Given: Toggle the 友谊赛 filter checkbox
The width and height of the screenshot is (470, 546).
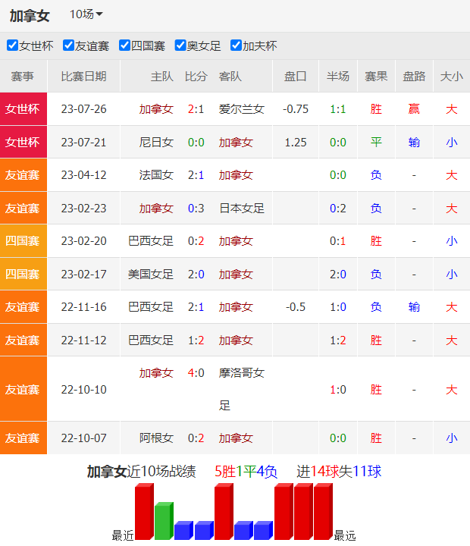Looking at the screenshot, I should coord(68,45).
